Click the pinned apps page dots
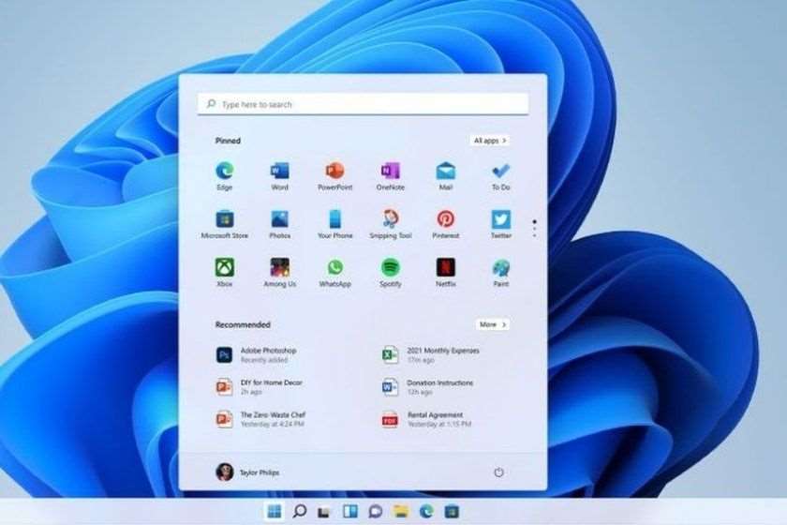Screen dimensions: 787x525 point(535,229)
